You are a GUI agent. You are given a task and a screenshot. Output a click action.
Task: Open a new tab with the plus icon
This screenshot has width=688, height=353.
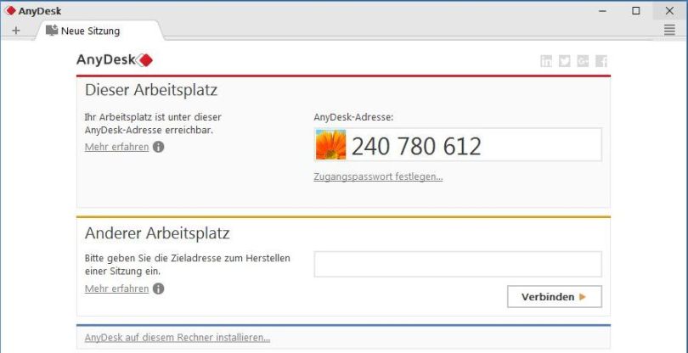coord(16,31)
